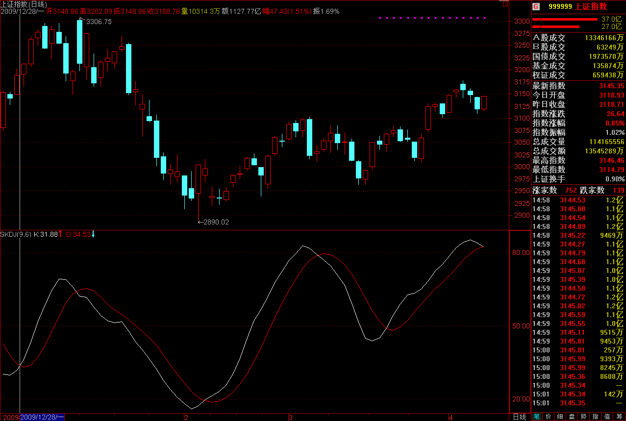Select the 势 tab
Screen dimensions: 626x421
[x=583, y=417]
